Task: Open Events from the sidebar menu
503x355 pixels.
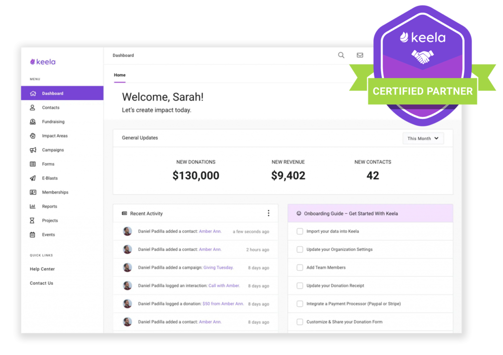Action: [62, 235]
